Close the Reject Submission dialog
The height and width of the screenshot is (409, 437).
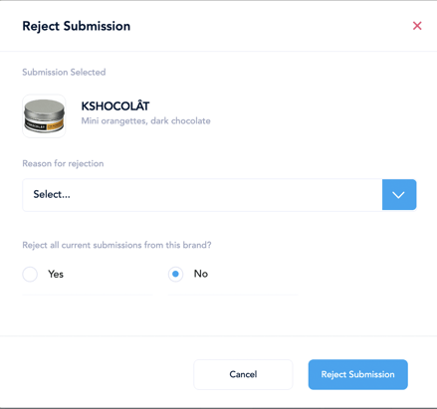point(417,26)
